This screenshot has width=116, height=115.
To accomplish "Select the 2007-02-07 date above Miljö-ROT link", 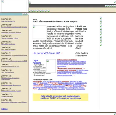I will pyautogui.click(x=6, y=42).
